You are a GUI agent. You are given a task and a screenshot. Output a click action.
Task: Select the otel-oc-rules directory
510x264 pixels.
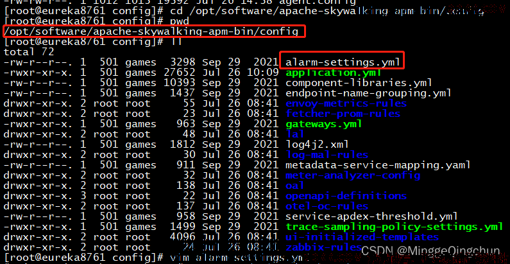pyautogui.click(x=327, y=206)
